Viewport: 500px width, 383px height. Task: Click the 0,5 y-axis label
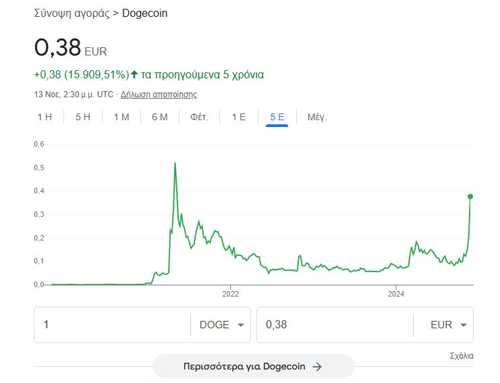point(39,168)
